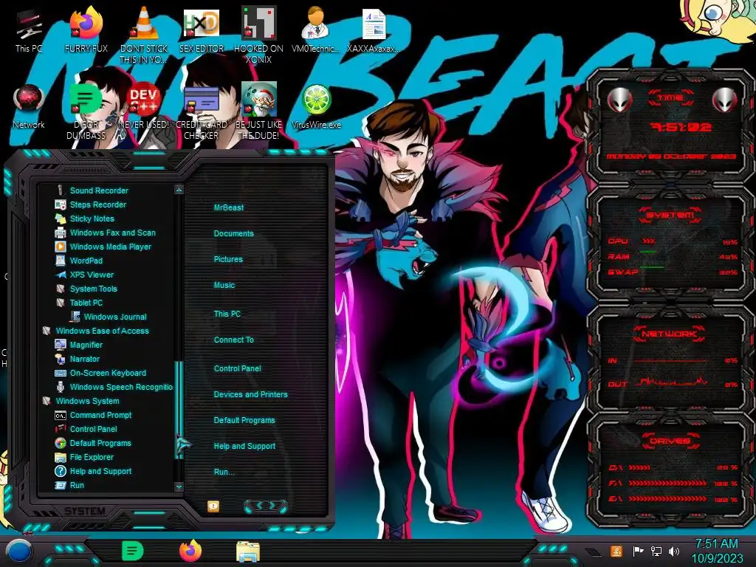
Task: Open the Dev-C++ NEVER USED desktop shortcut
Action: coord(144,107)
